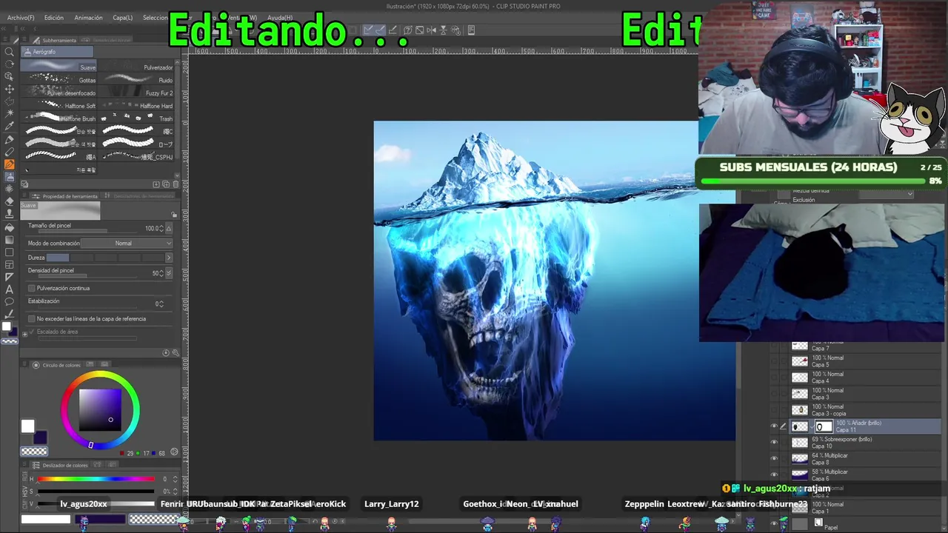Select the Fill bucket tool
The height and width of the screenshot is (533, 948).
(x=10, y=227)
